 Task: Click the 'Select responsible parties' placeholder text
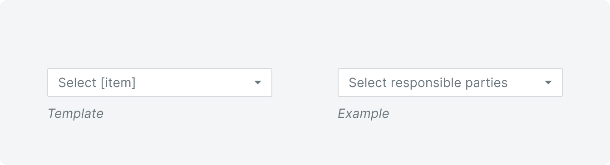[x=428, y=82]
